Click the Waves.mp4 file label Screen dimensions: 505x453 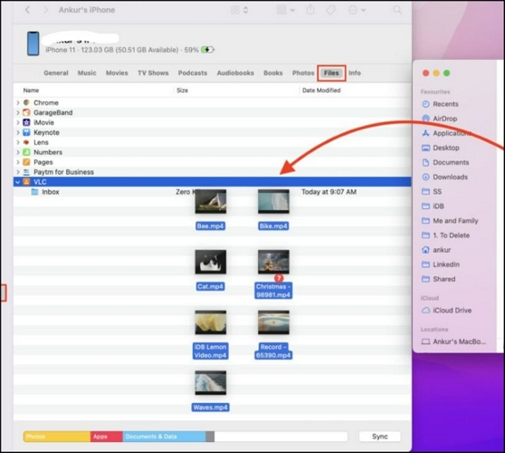[x=210, y=408]
